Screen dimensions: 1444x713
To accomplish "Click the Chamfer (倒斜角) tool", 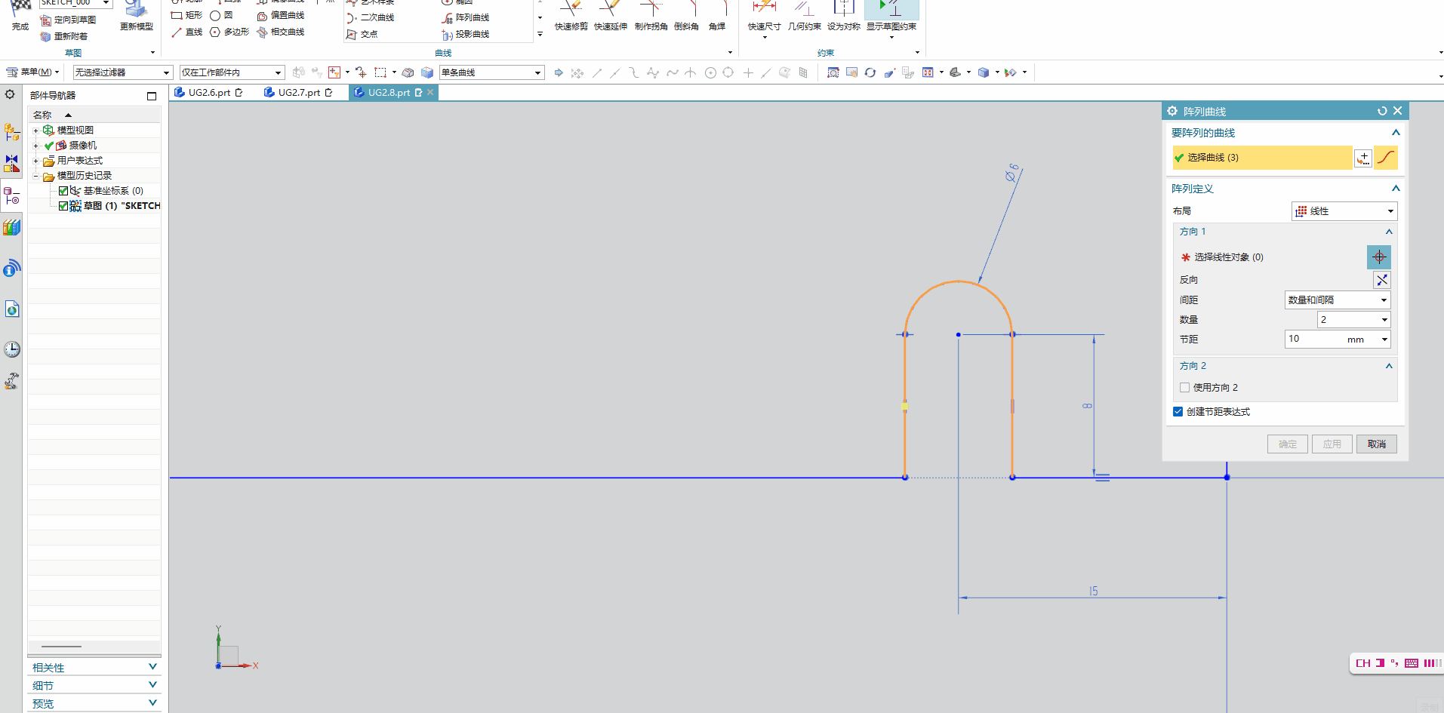I will point(686,15).
